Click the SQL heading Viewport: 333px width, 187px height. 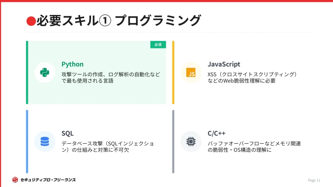pyautogui.click(x=67, y=133)
